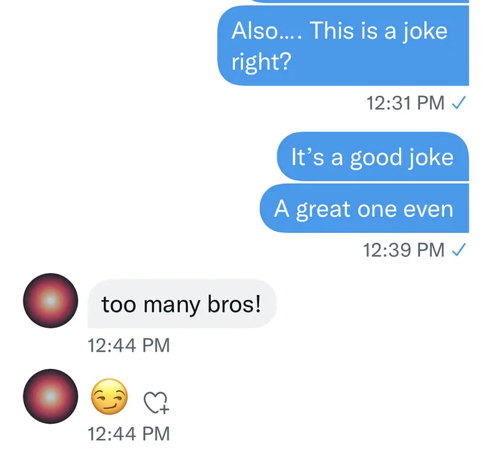Add a reaction with the heart-plus icon
Screen dimensions: 492x460
(x=156, y=403)
